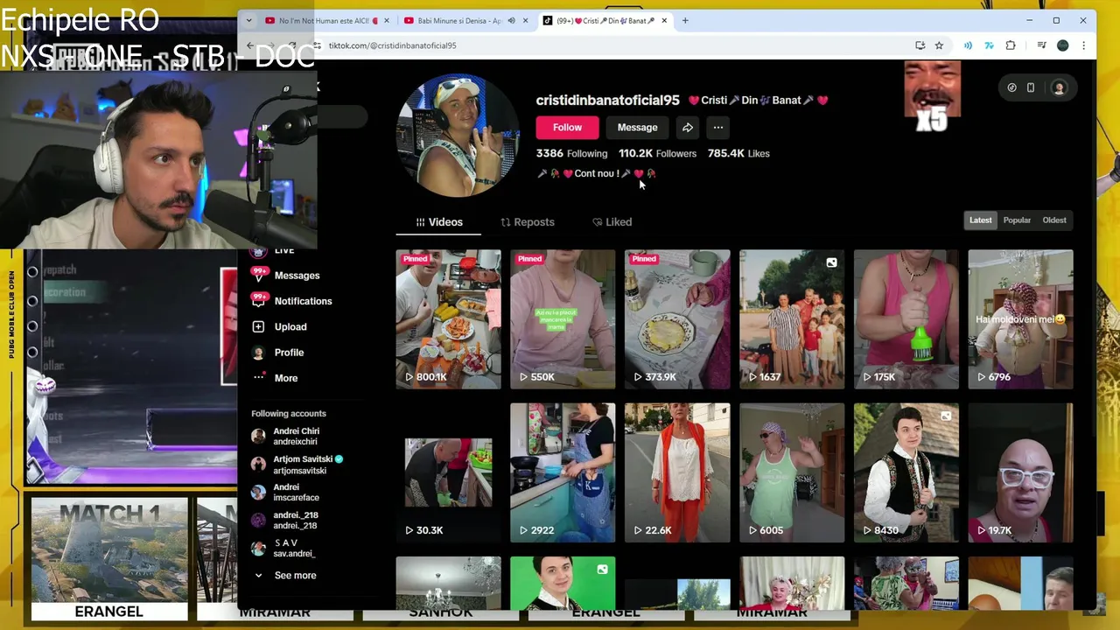Open the Notifications icon in TikTok sidebar
This screenshot has height=630, width=1120.
[x=258, y=300]
